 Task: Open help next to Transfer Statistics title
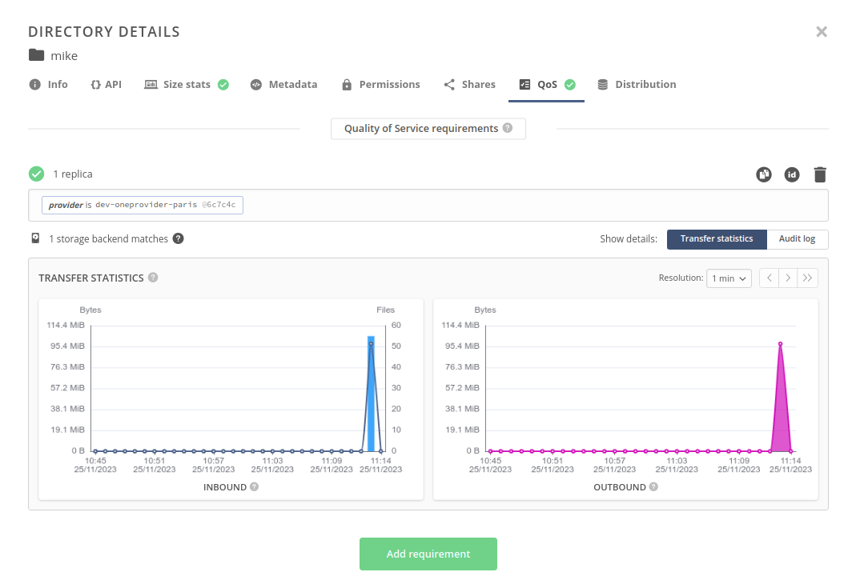[153, 278]
